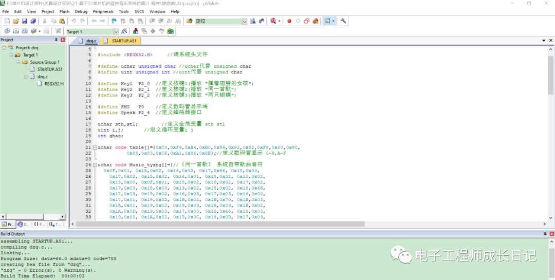This screenshot has height=280, width=555.
Task: Pin the Project panel
Action: click(x=57, y=40)
